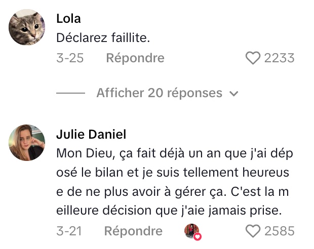The height and width of the screenshot is (249, 314).
Task: Tap the heart icon on Julie Daniel's comment
Action: click(x=253, y=231)
